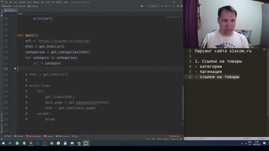Open WhatsApp from the taskbar
The height and width of the screenshot is (151, 269).
click(x=17, y=143)
